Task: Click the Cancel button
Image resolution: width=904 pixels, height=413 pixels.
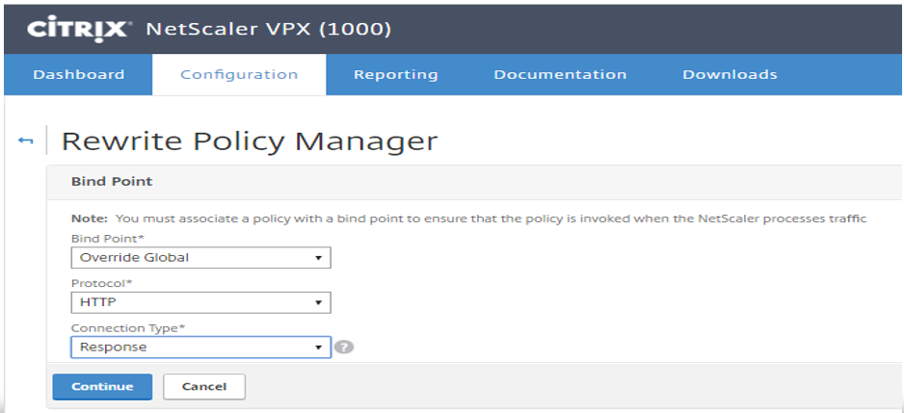Action: coord(204,386)
